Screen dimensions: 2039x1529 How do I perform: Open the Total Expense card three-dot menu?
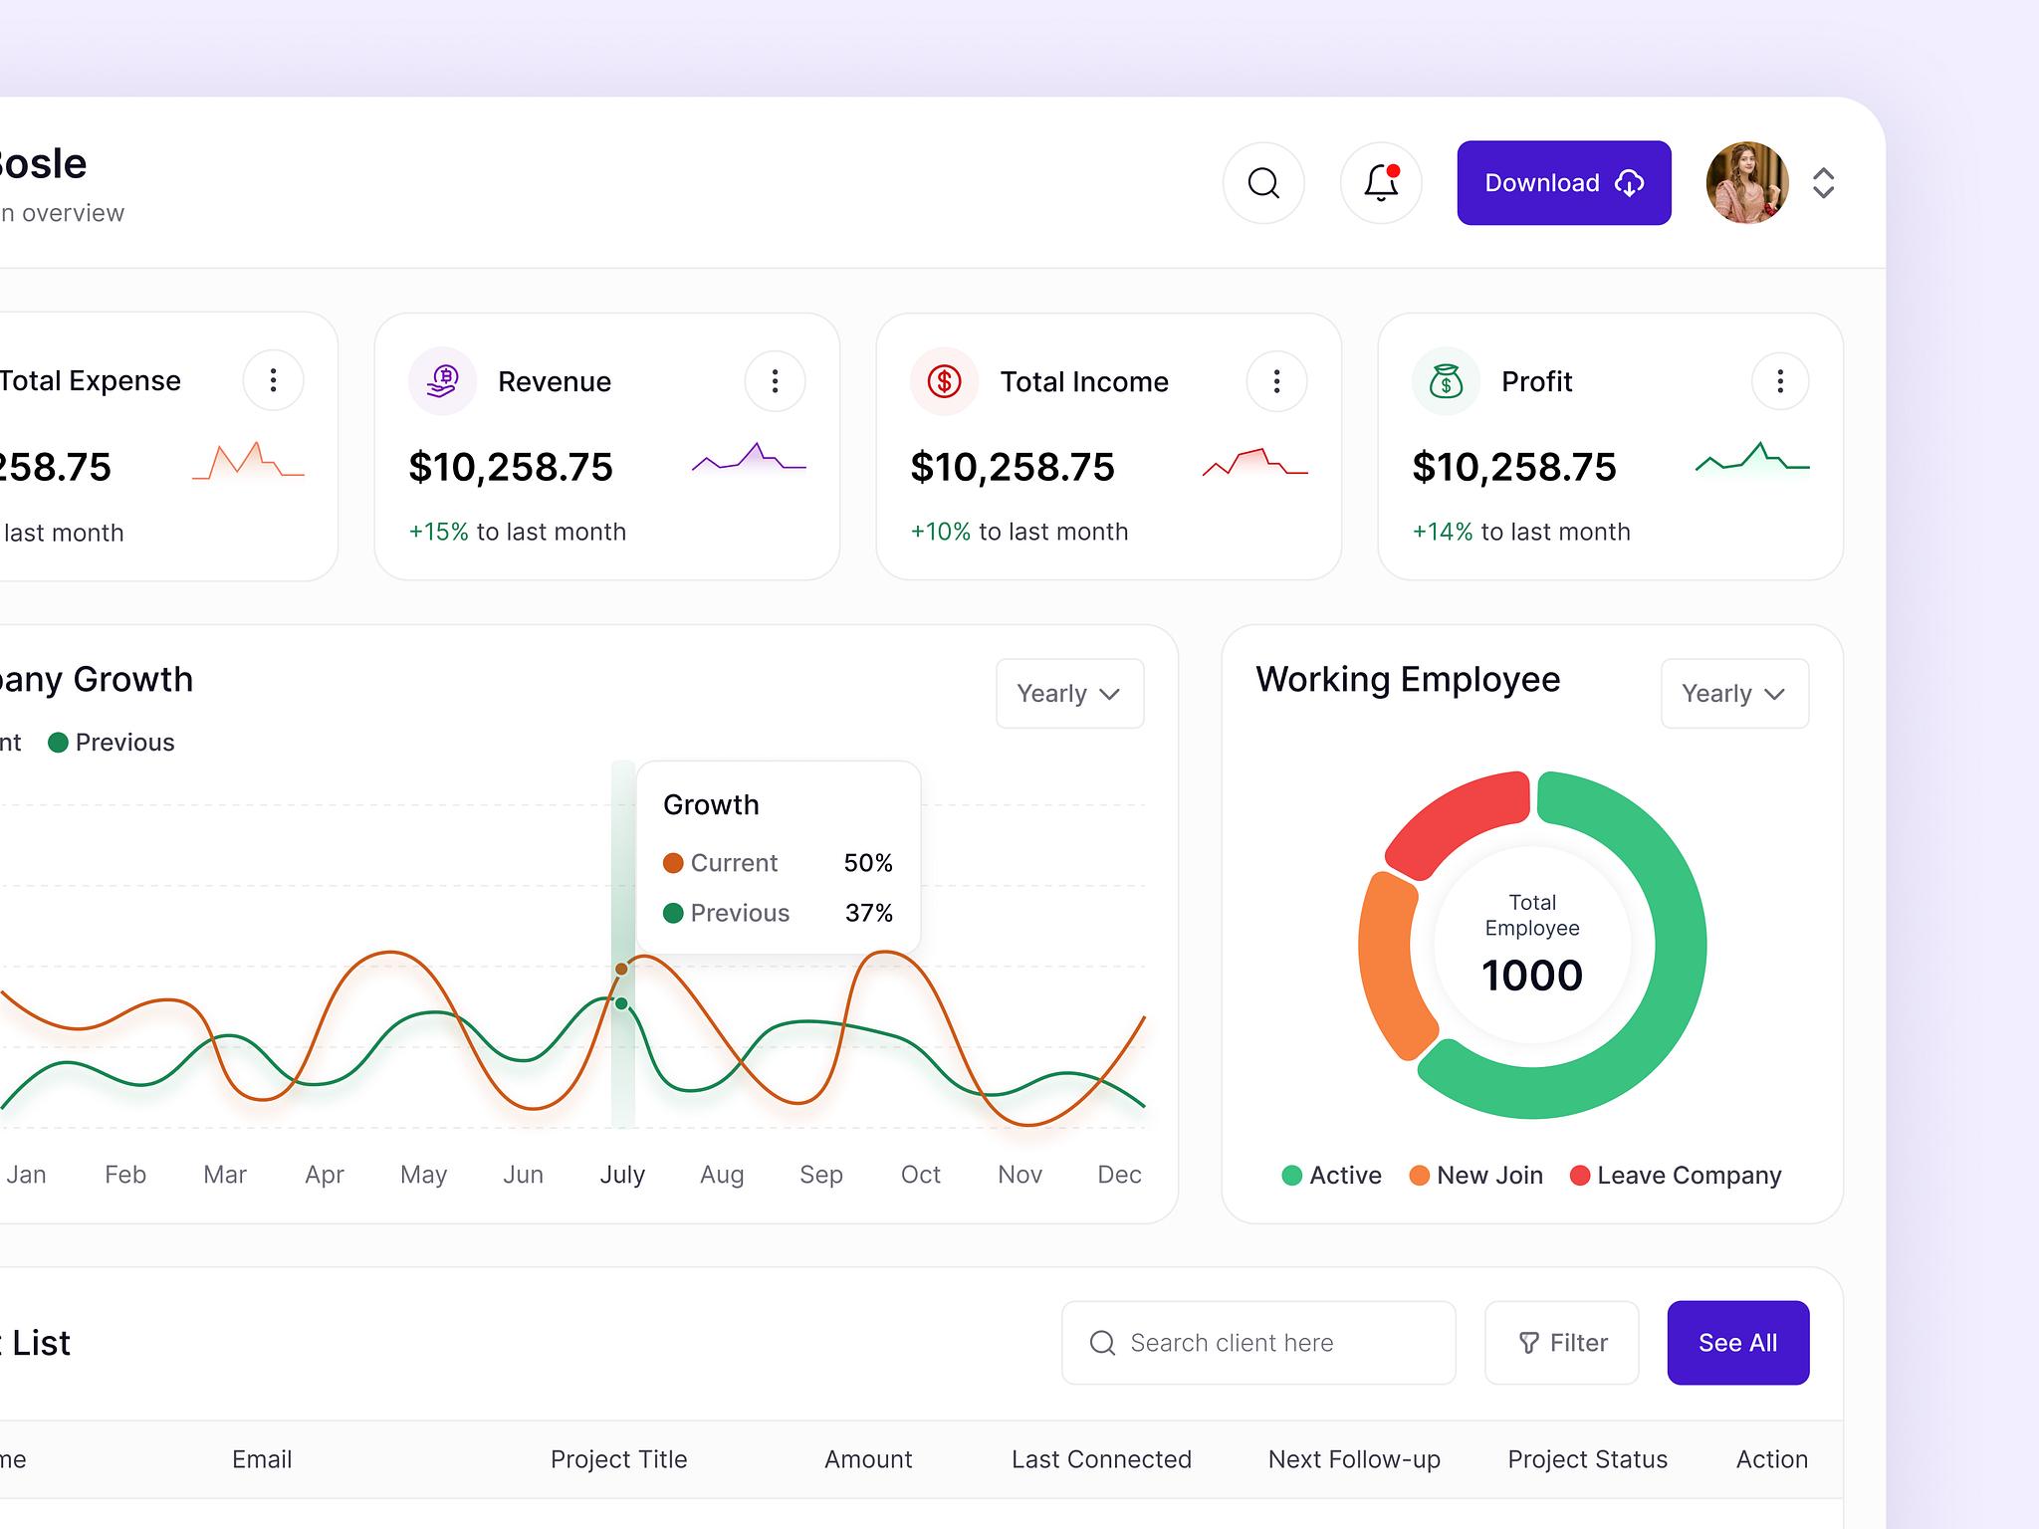pyautogui.click(x=273, y=380)
